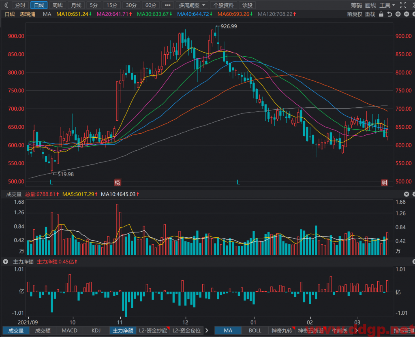Select the 神奇五线谱 indicator tab

pyautogui.click(x=311, y=331)
